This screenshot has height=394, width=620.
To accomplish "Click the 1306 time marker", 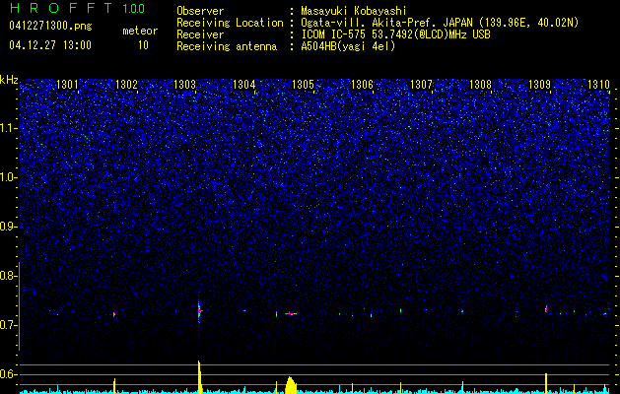I will click(x=362, y=85).
